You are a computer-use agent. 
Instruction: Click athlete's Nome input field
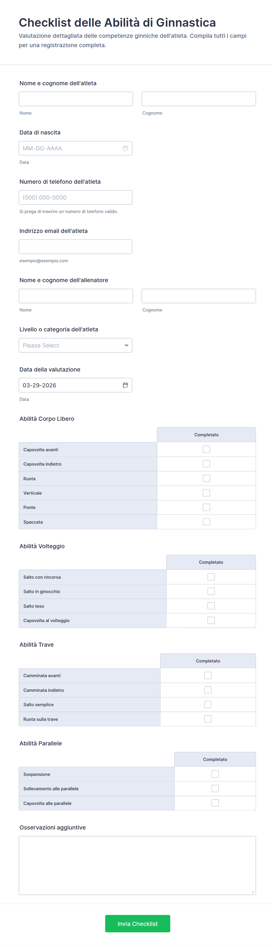76,99
